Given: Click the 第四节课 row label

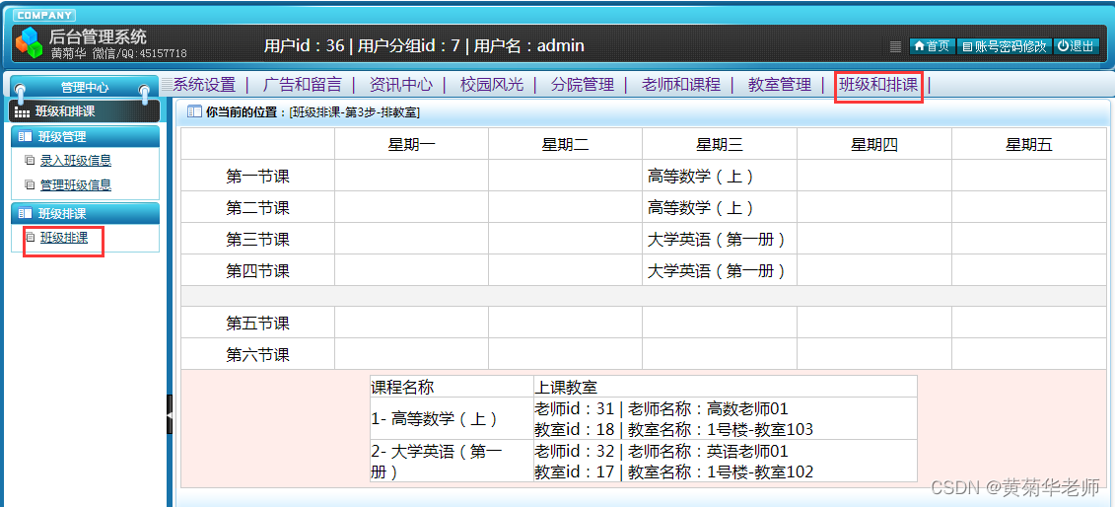Looking at the screenshot, I should pyautogui.click(x=257, y=271).
